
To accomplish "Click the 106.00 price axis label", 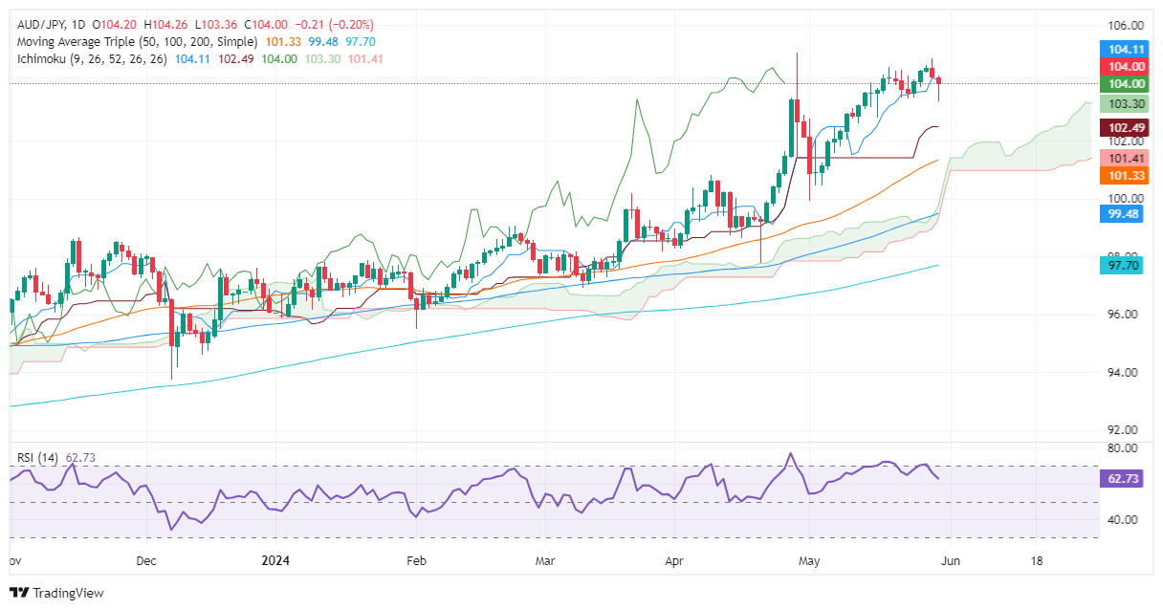I will click(x=1125, y=25).
